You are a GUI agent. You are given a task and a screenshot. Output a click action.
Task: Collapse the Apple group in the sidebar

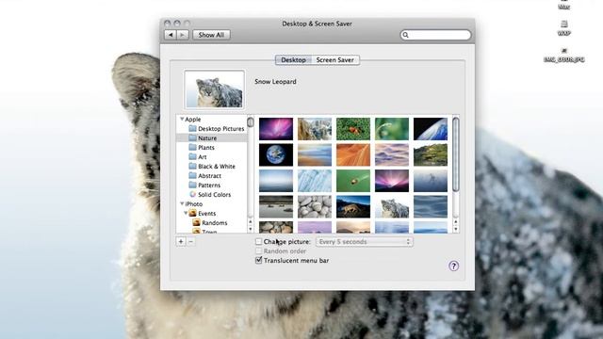click(x=182, y=120)
